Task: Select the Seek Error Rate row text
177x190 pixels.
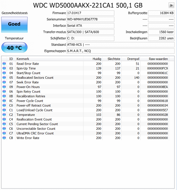Action: [x=27, y=82]
